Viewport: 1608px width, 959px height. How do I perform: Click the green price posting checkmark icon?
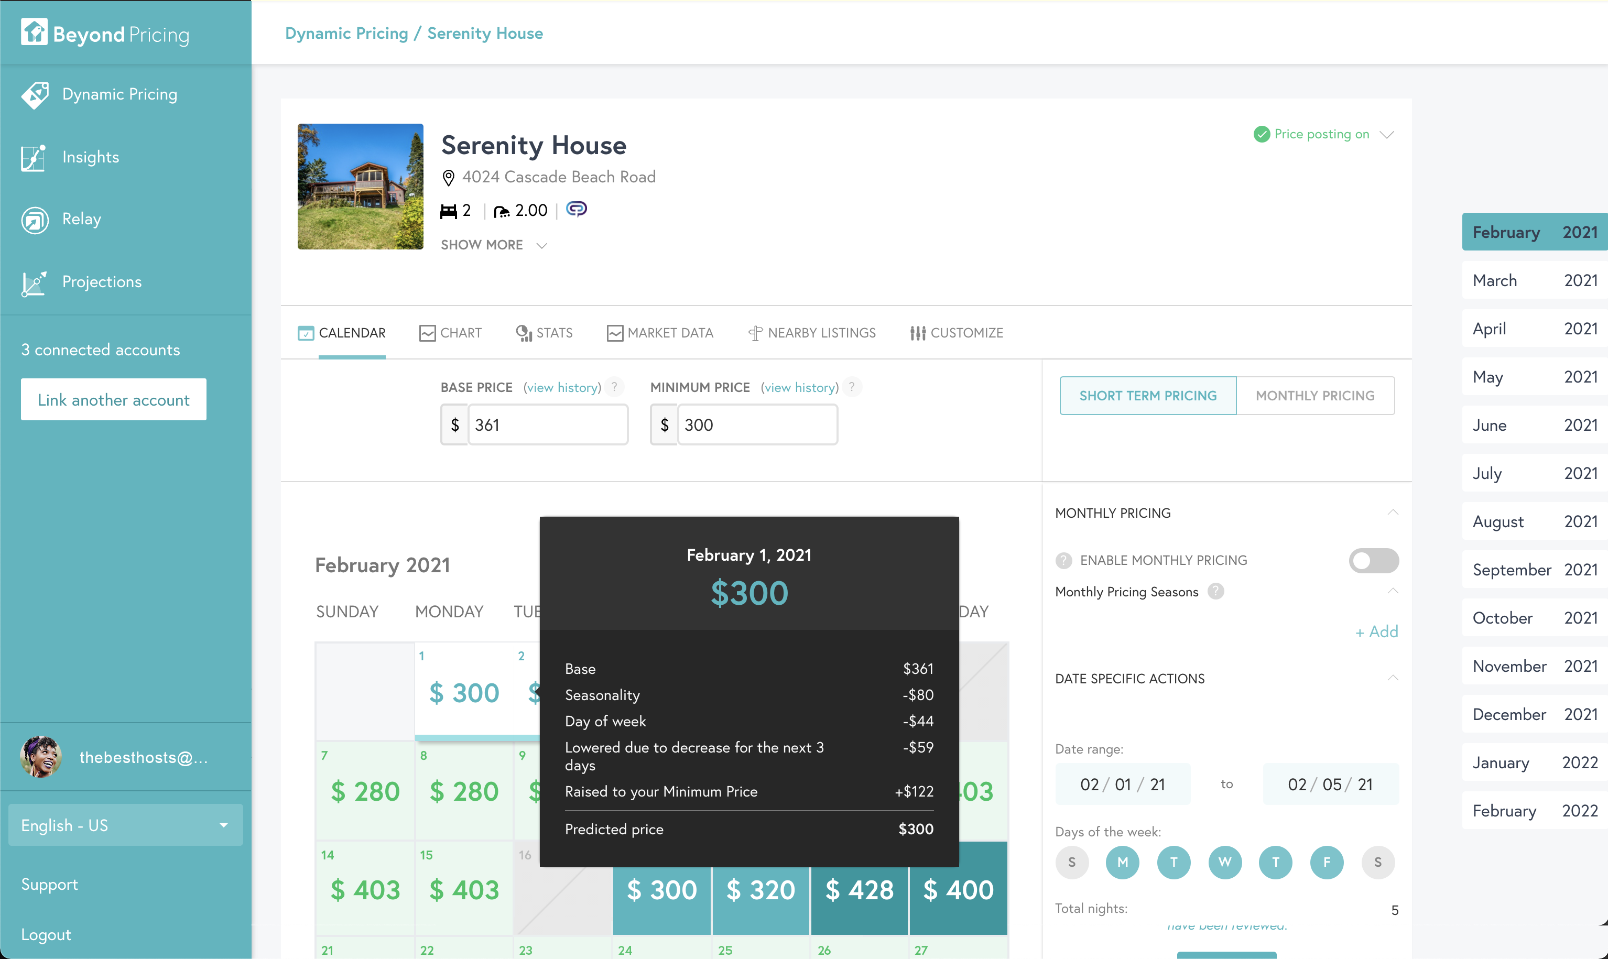[x=1261, y=134]
